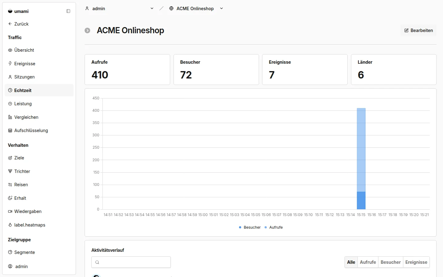Screen dimensions: 443x277
Task: Click the globe icon beside ACME Onlineshop
Action: (171, 8)
